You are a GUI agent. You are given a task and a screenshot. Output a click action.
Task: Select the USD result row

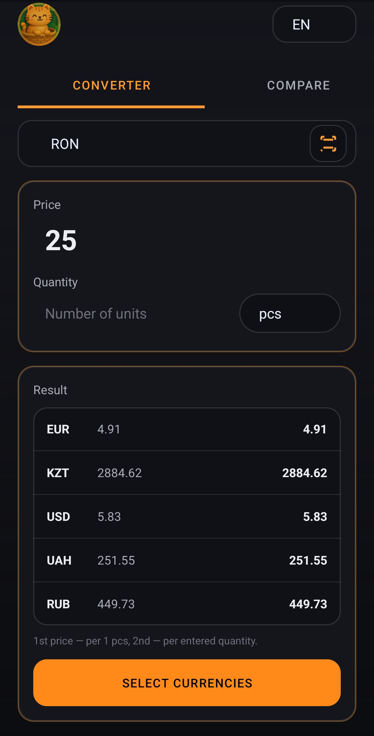coord(187,517)
